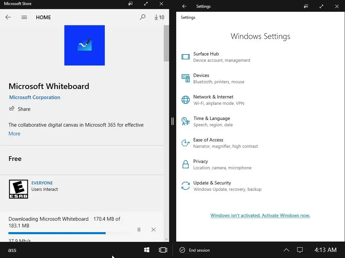Click the Update & Security refresh icon

[x=186, y=185]
